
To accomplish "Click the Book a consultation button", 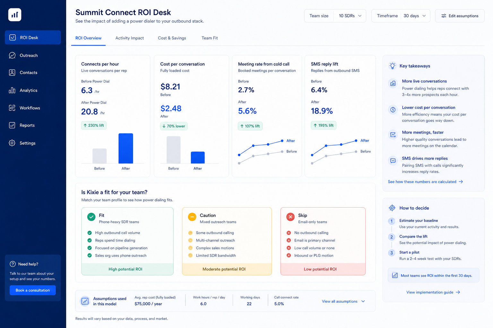I will click(x=33, y=290).
